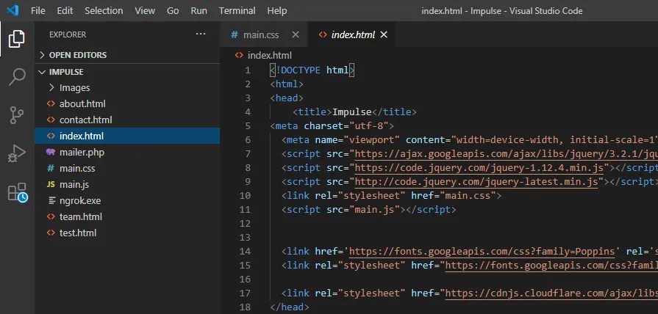Open the Terminal menu

tap(237, 11)
